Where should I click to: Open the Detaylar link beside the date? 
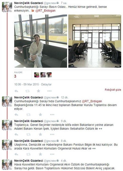click(x=47, y=84)
